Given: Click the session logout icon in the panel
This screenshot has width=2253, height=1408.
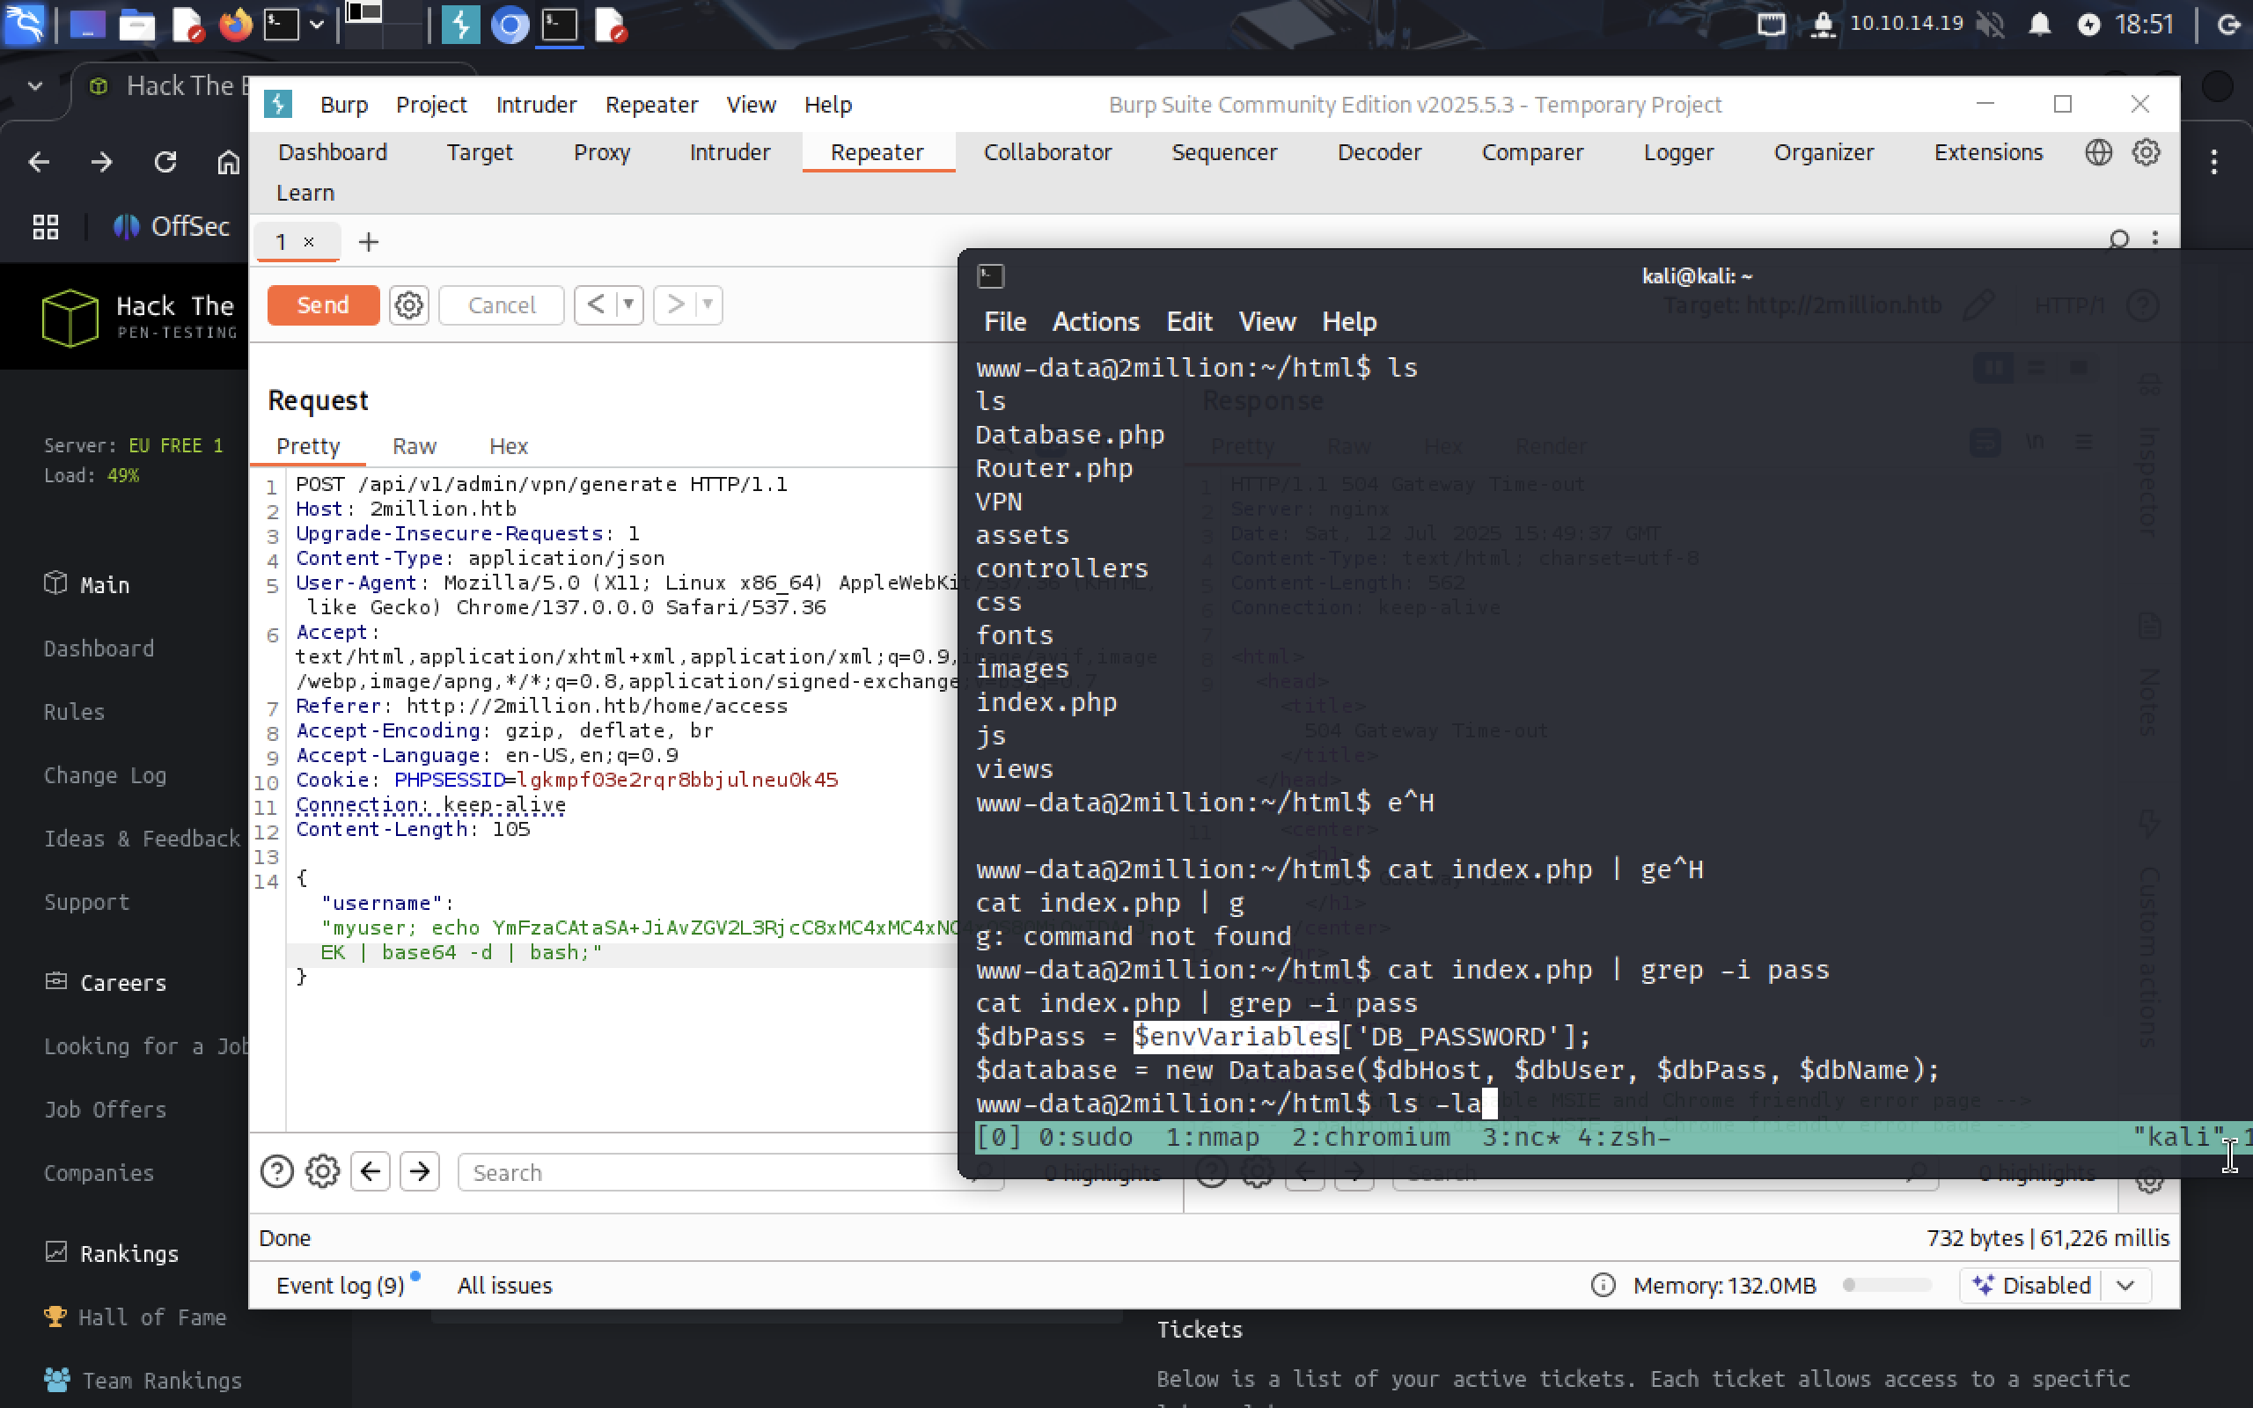Looking at the screenshot, I should (2230, 25).
